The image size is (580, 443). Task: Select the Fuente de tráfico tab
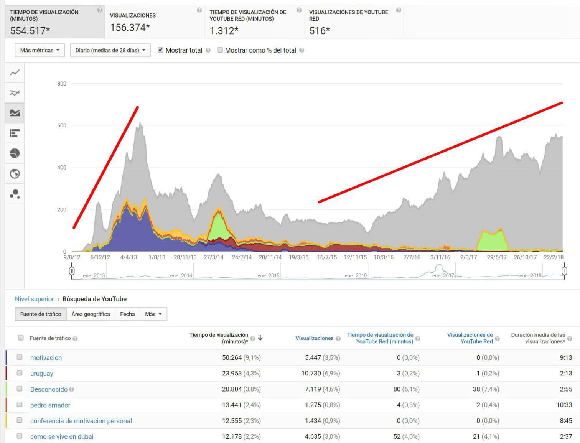(x=41, y=314)
